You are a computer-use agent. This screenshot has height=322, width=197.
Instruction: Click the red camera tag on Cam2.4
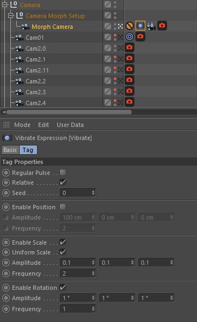pyautogui.click(x=130, y=102)
